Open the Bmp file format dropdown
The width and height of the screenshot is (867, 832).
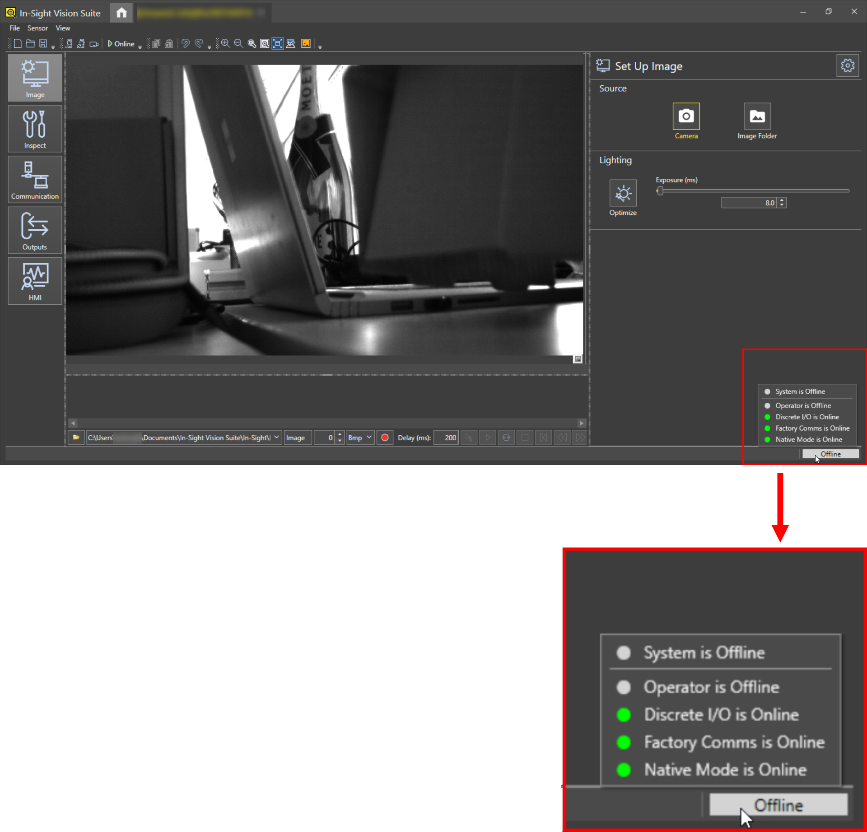[x=360, y=437]
